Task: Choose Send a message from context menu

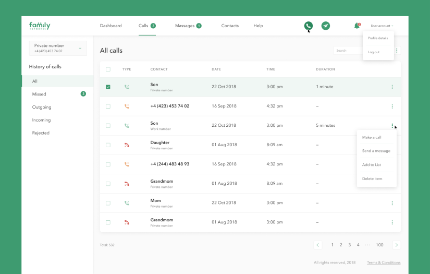Action: [x=376, y=151]
